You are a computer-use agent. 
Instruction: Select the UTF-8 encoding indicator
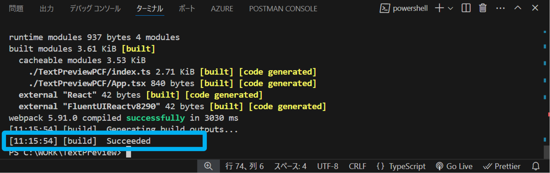328,166
